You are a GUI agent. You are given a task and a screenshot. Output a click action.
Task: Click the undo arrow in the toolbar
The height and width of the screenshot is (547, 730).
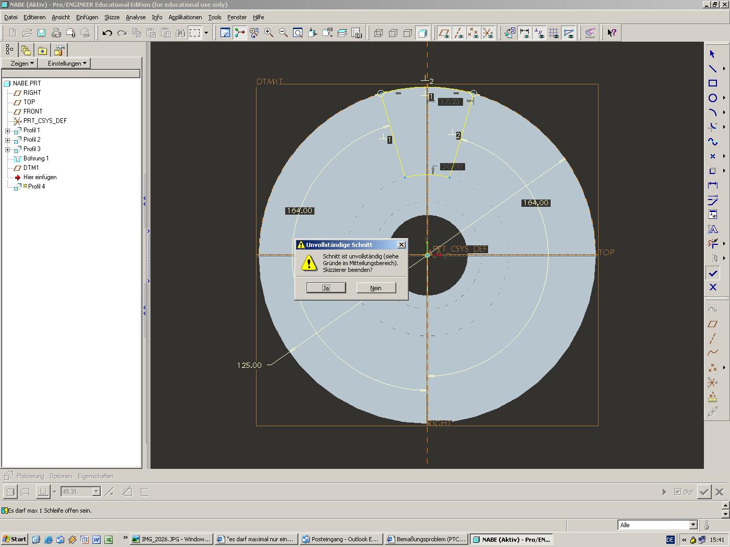(107, 33)
